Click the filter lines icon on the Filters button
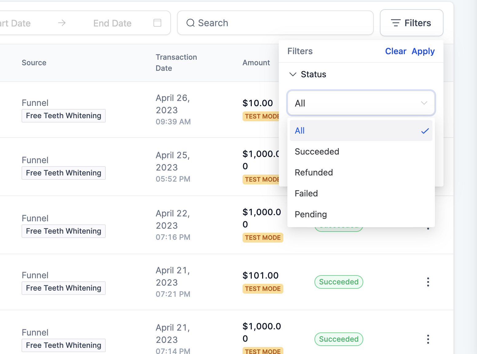This screenshot has height=354, width=477. pos(396,23)
